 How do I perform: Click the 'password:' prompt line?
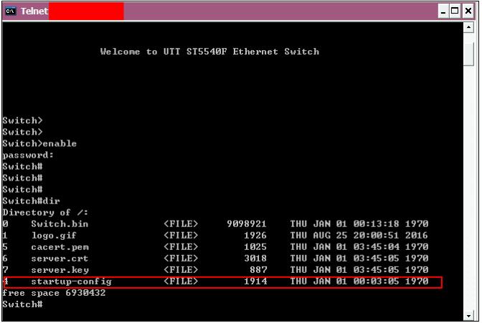tap(28, 155)
